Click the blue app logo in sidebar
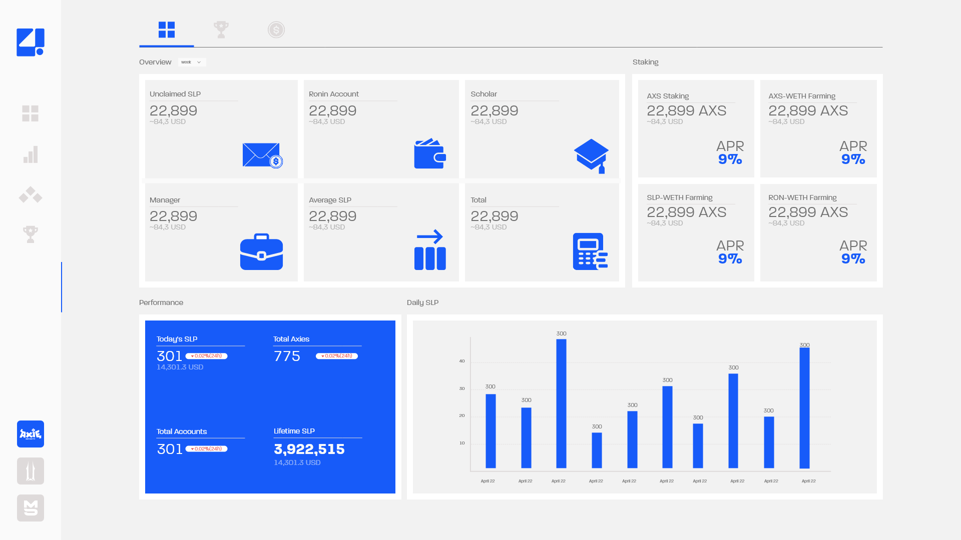 pos(31,42)
